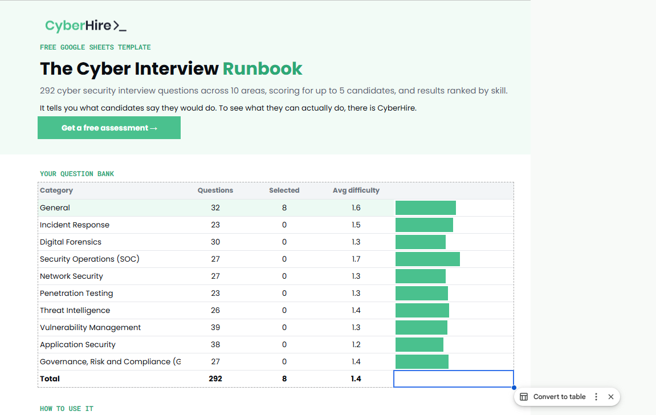Click the Threat Intelligence difficulty bar

point(422,311)
